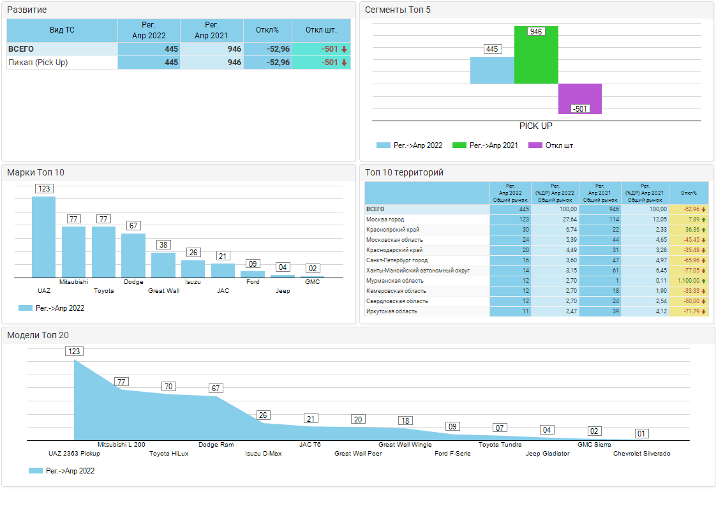The width and height of the screenshot is (716, 506).
Task: Toggle the purple Откл шт. legend swatch
Action: pos(535,145)
